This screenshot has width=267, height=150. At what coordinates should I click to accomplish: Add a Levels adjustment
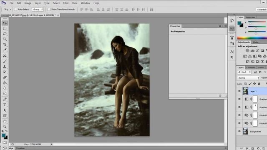[x=252, y=50]
